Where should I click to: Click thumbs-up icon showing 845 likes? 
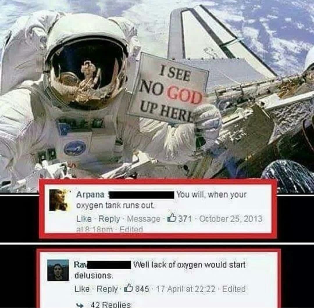click(128, 289)
